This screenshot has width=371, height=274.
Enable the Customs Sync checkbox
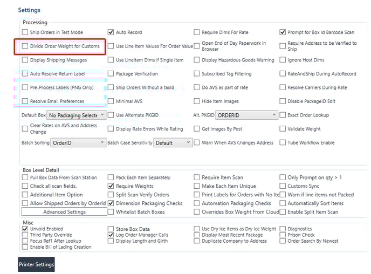point(283,186)
